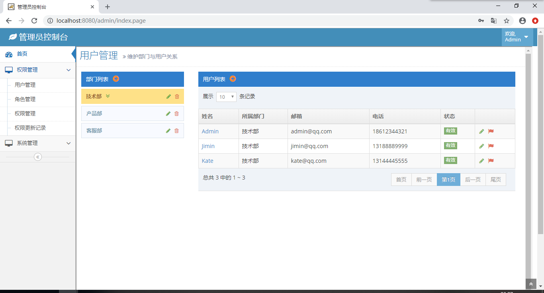Go to 首页 first page button
The width and height of the screenshot is (544, 293).
(x=401, y=180)
